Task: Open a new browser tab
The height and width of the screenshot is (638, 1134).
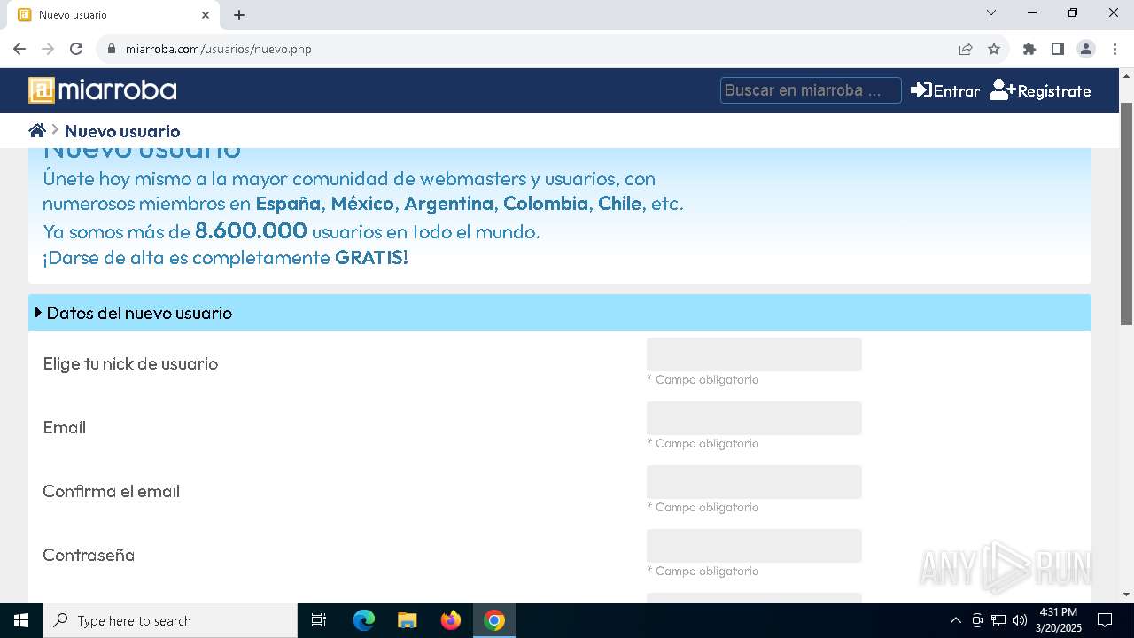Action: point(239,15)
